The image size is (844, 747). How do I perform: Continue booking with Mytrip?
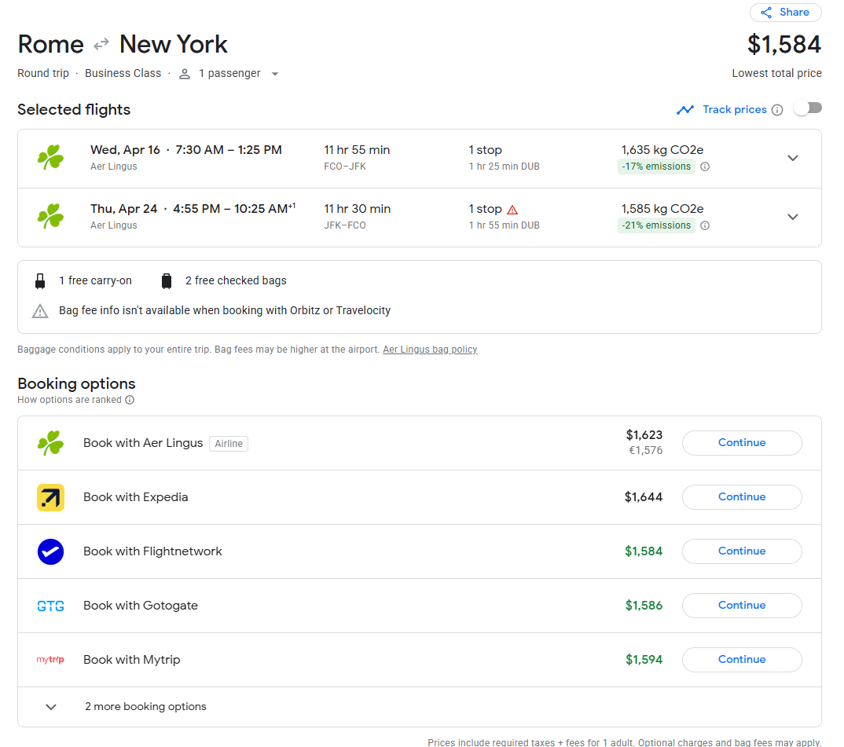click(x=741, y=660)
